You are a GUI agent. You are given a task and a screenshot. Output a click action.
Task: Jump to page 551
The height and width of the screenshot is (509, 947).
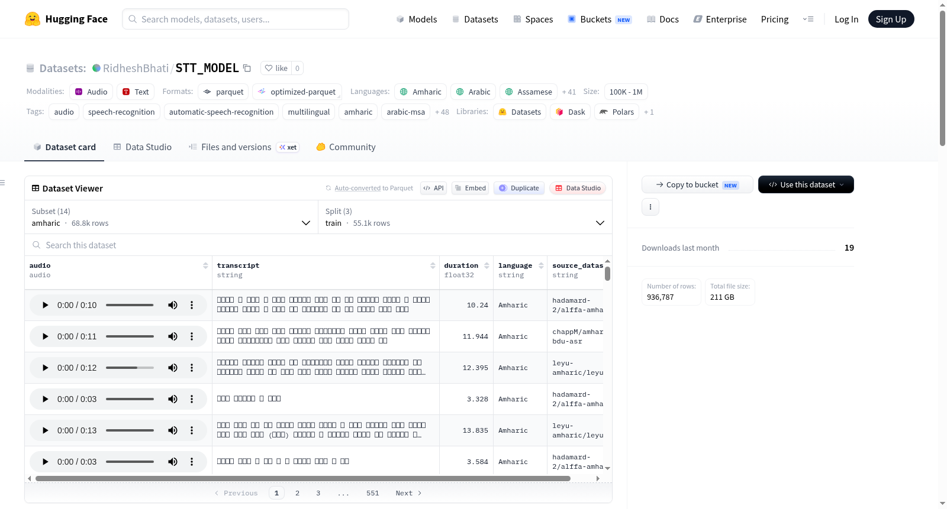click(x=372, y=493)
